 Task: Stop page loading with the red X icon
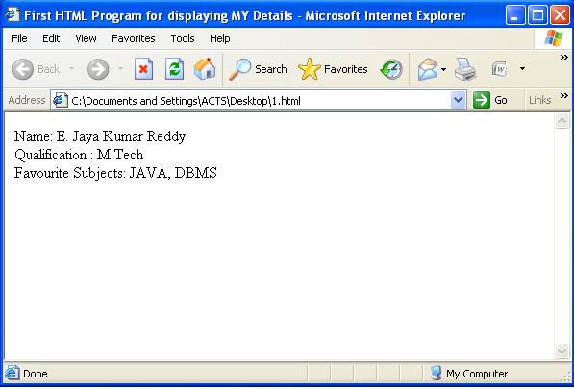pyautogui.click(x=143, y=69)
